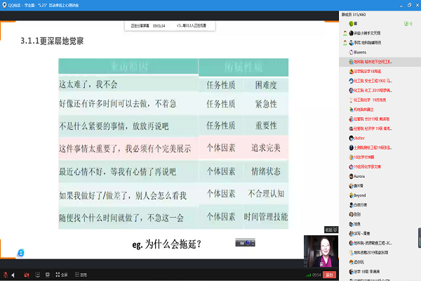This screenshot has width=421, height=281.
Task: Click the speaking sound indicator beside top member
Action: 411,22
